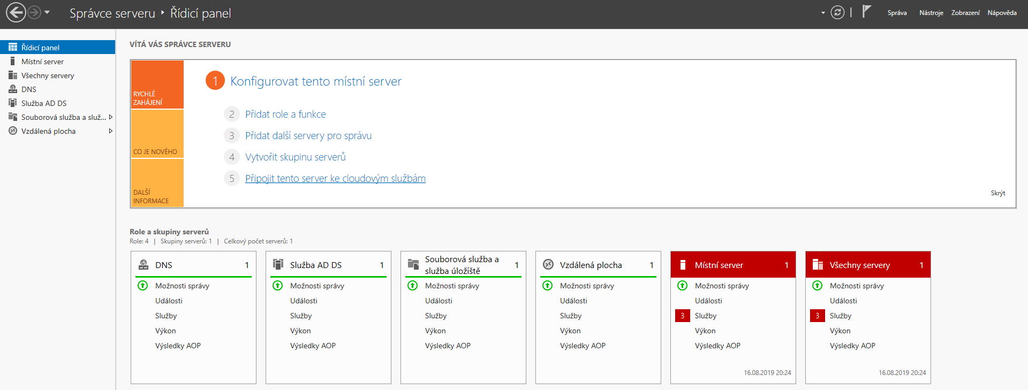Open the Nástroje menu
The height and width of the screenshot is (390, 1028).
[931, 13]
